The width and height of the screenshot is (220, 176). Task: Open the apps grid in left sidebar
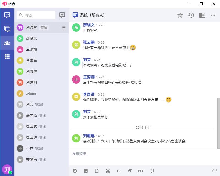(x=7, y=56)
